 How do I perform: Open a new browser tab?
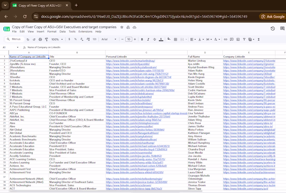[x=76, y=5]
